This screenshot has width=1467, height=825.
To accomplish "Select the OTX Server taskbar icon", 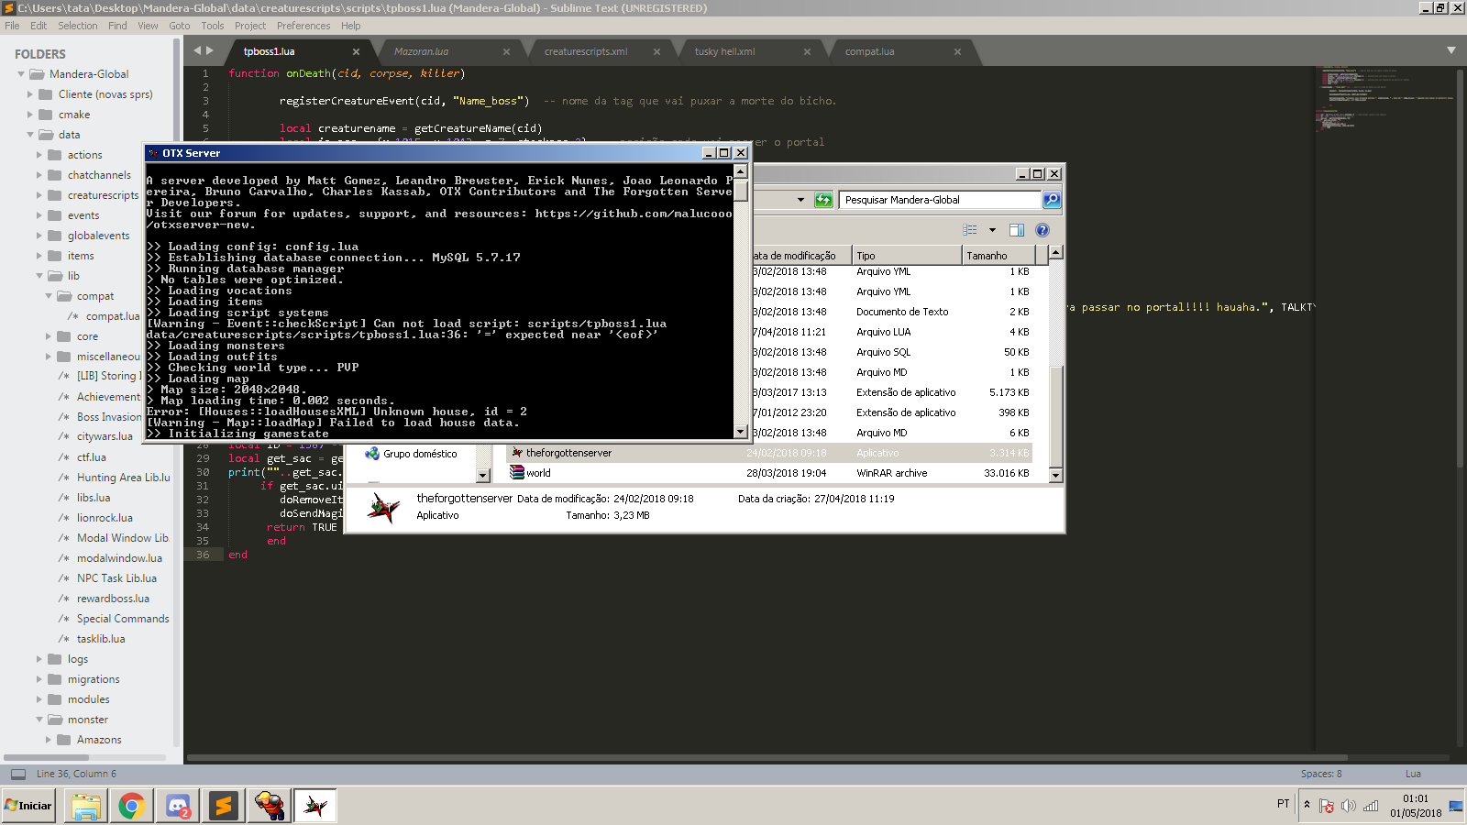I will click(x=315, y=806).
